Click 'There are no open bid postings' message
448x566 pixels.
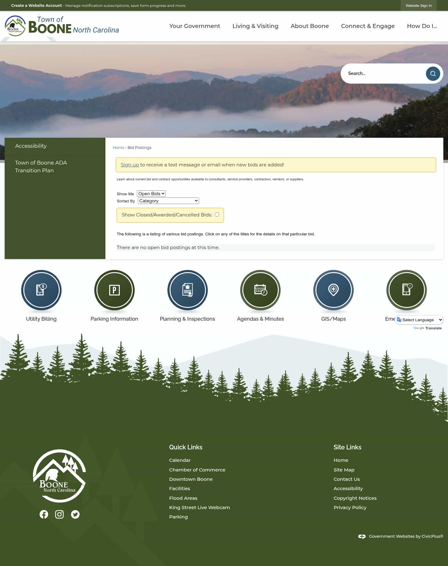[168, 248]
